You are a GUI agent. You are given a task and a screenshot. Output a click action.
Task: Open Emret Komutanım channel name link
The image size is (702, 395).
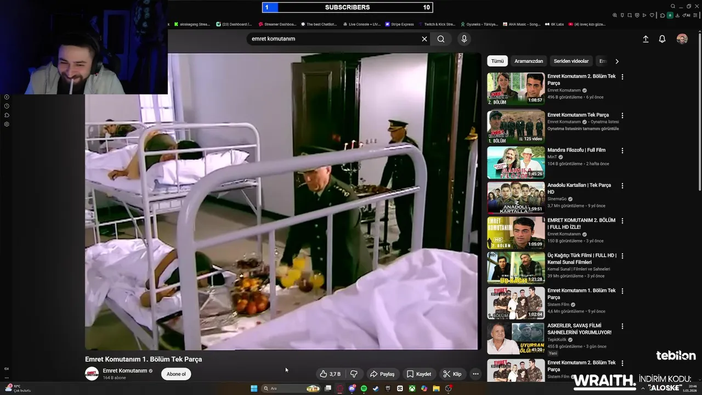click(x=125, y=371)
